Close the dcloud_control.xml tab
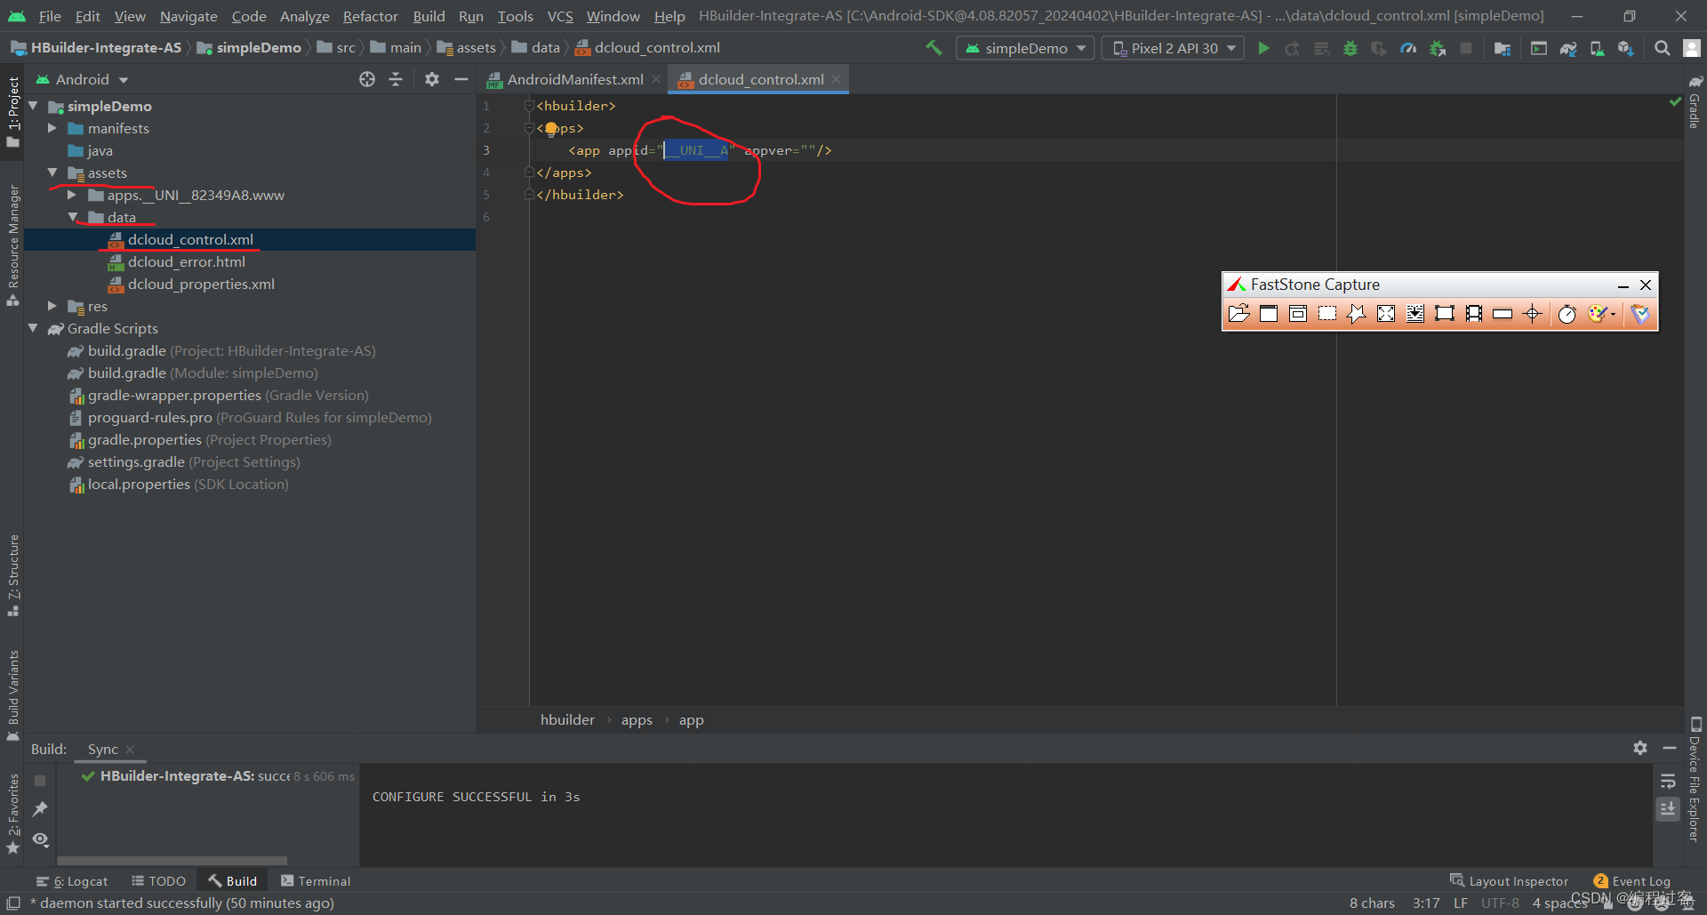The width and height of the screenshot is (1707, 915). (836, 79)
